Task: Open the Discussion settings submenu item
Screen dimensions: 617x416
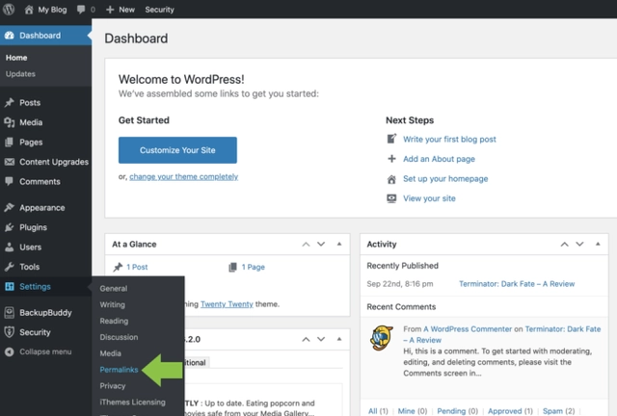Action: 120,337
